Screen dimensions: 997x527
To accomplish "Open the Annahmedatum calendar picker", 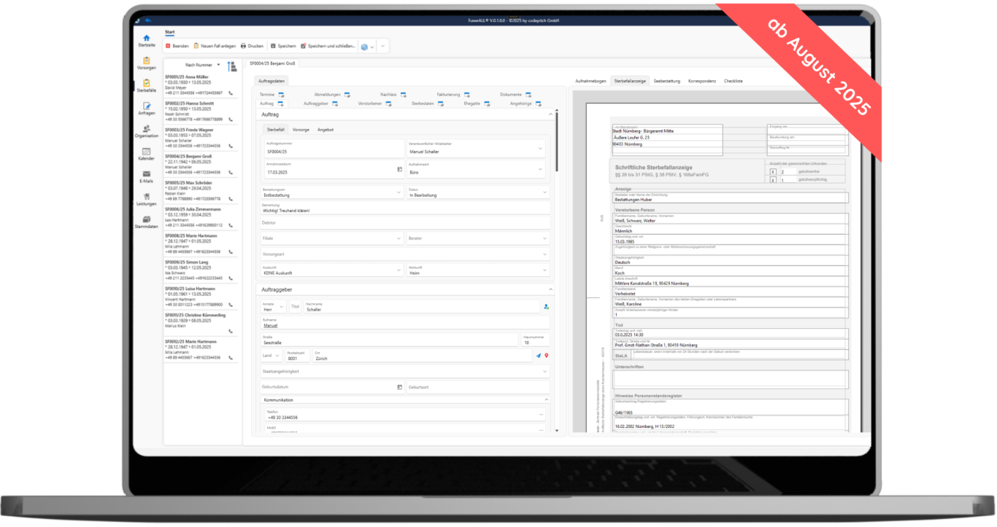I will point(399,169).
